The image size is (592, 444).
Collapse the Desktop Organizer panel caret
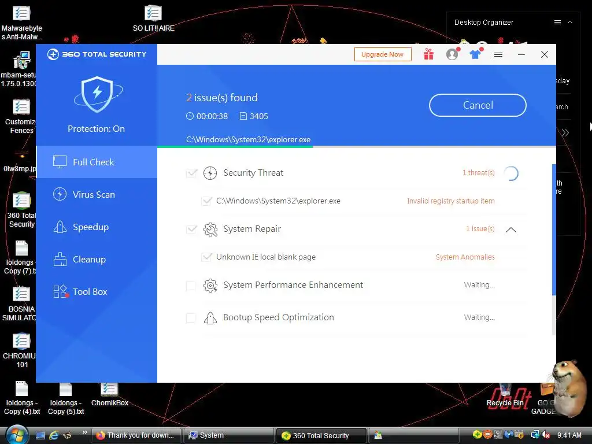click(x=570, y=23)
